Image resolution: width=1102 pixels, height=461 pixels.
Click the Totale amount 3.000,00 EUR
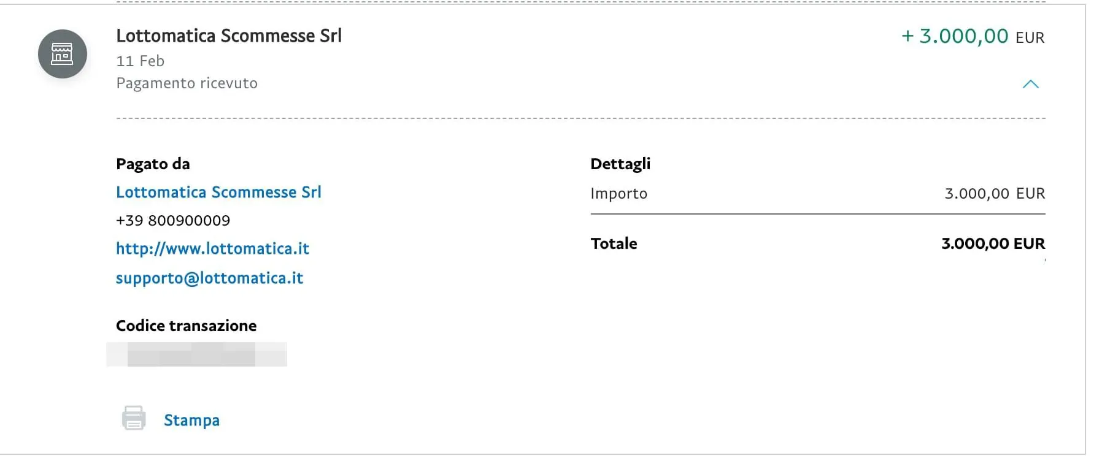pos(993,243)
